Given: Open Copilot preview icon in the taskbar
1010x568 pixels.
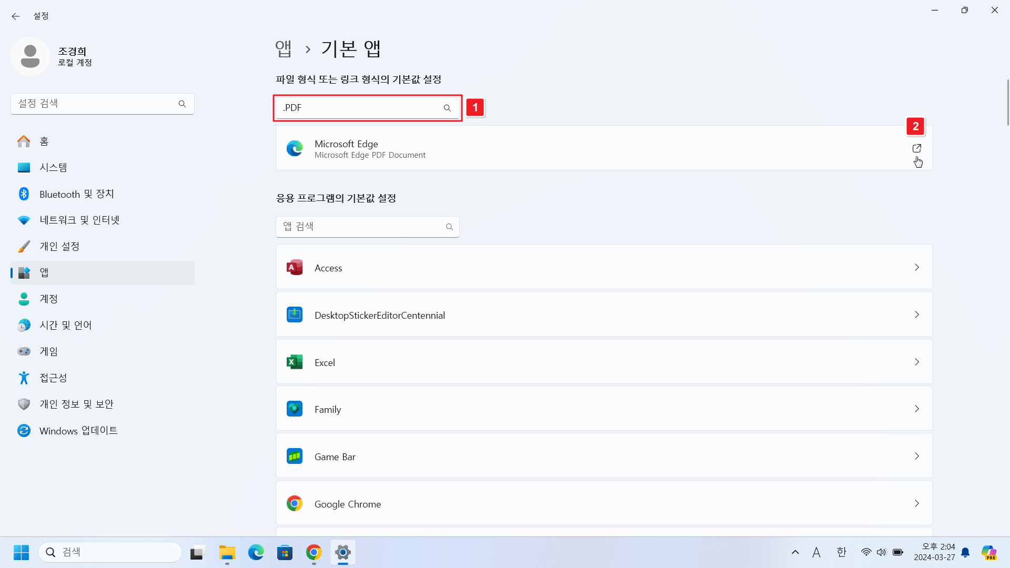Looking at the screenshot, I should click(989, 552).
